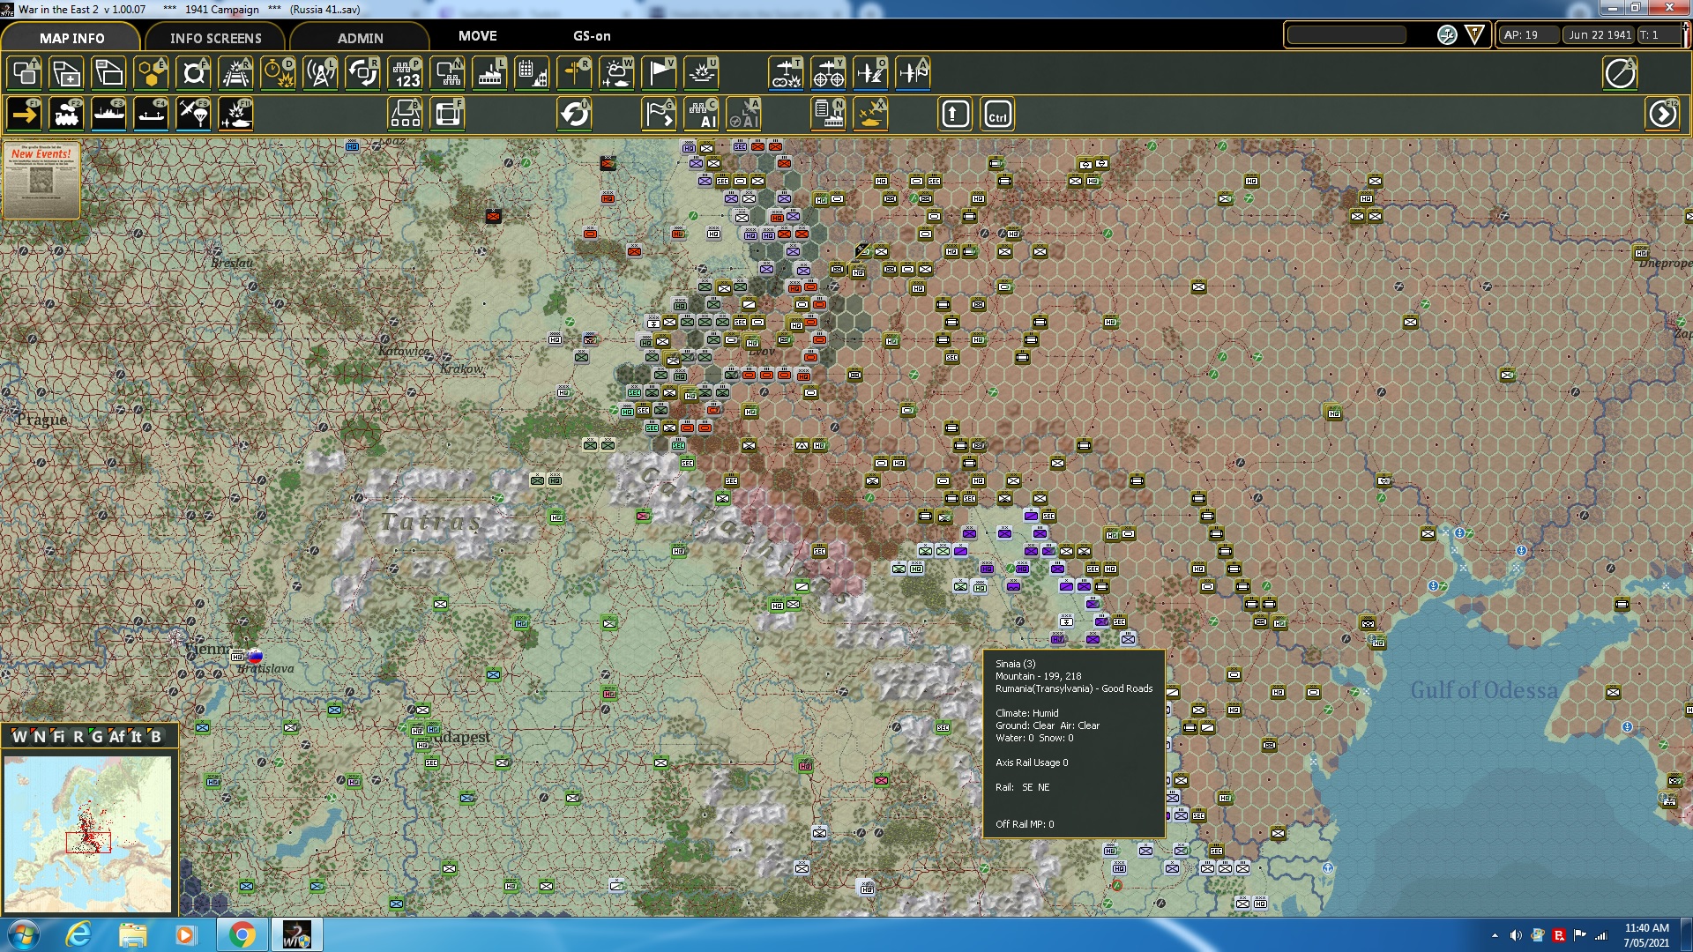
Task: Select the Fi nation filter
Action: (x=58, y=736)
